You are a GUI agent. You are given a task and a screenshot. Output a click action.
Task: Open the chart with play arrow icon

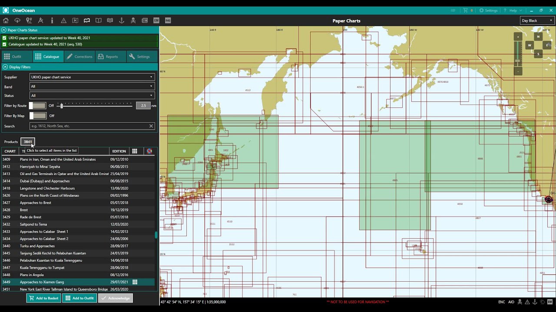pos(75,20)
